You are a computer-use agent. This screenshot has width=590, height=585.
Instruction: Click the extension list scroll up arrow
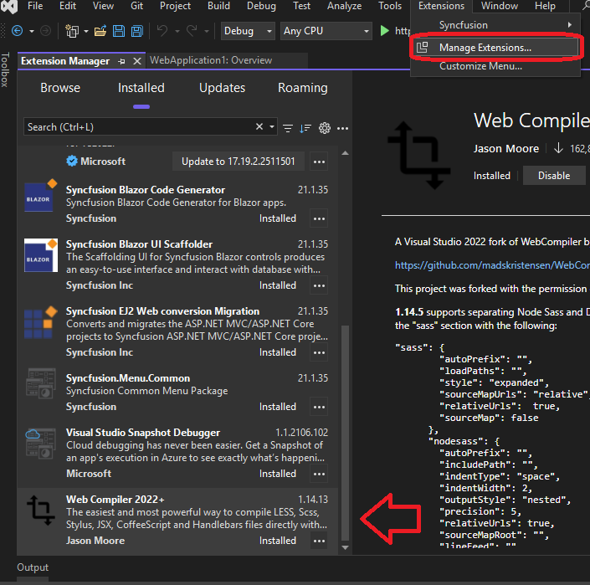345,153
